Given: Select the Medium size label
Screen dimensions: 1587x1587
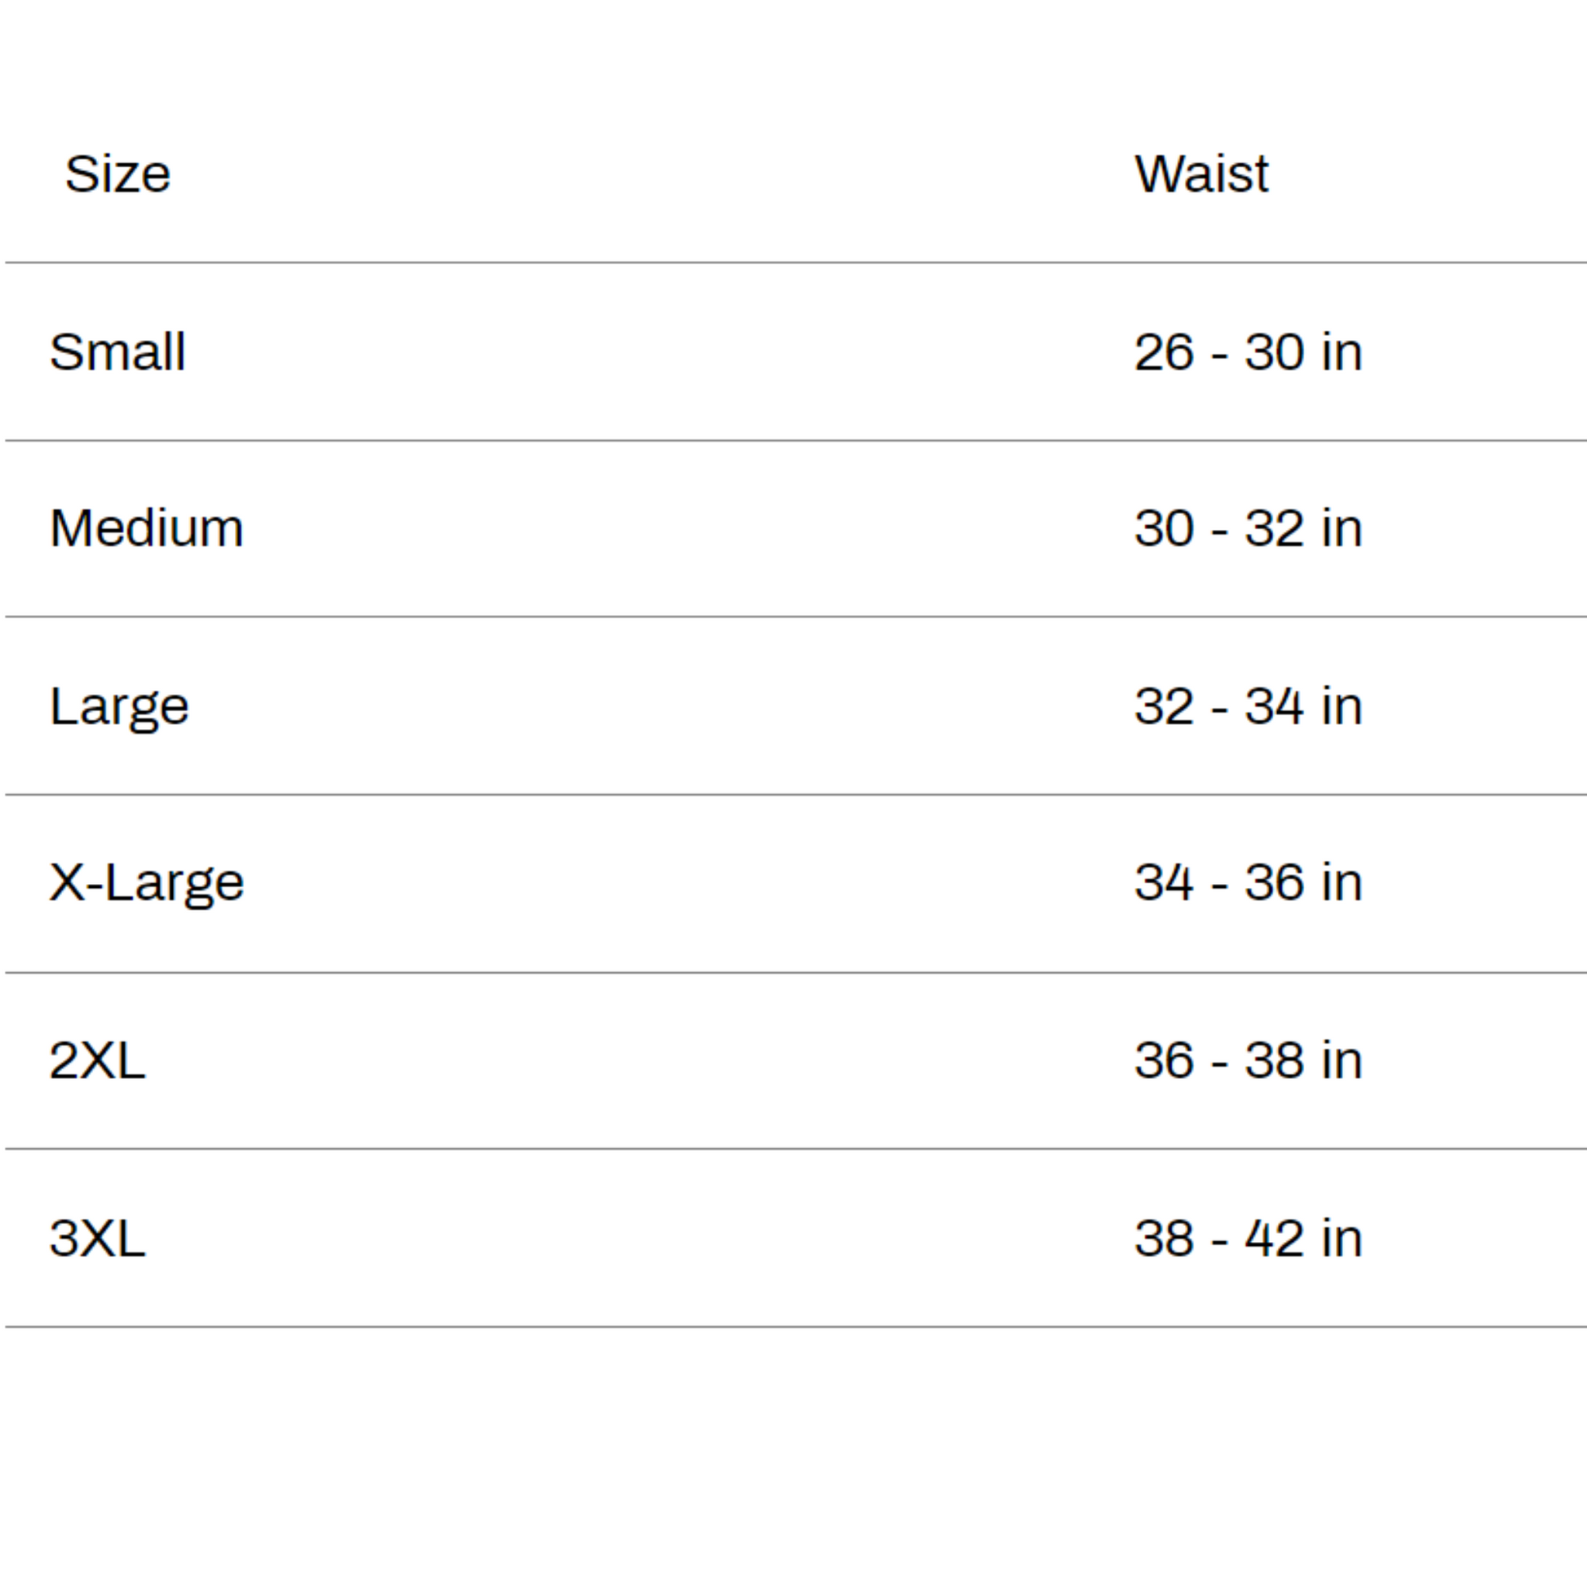Looking at the screenshot, I should (146, 528).
